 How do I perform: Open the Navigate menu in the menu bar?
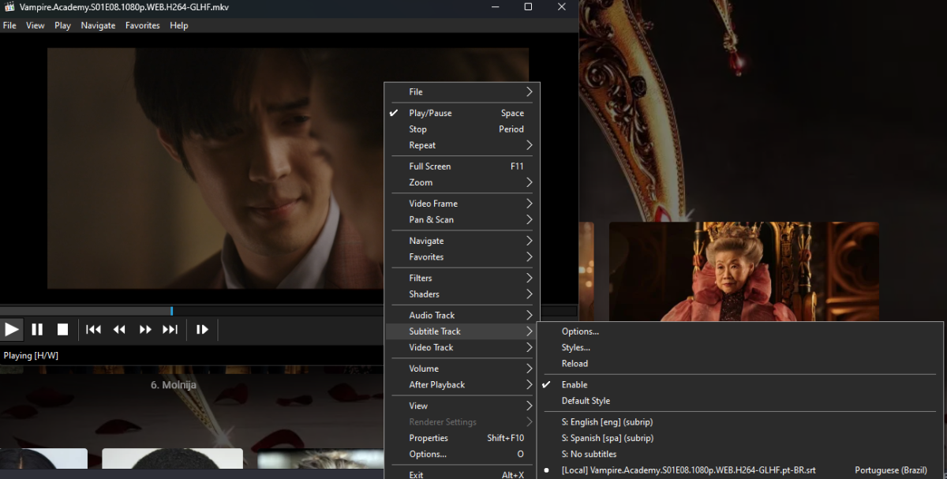98,25
